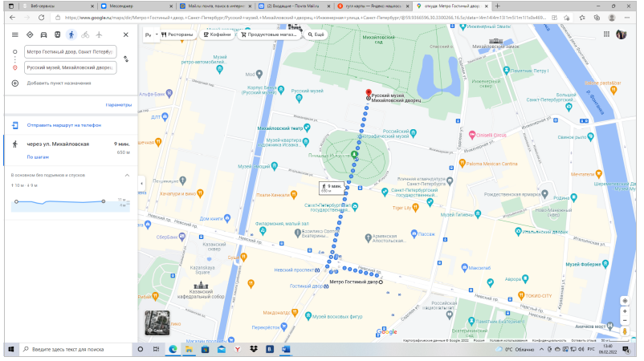Filter map by Кофейни

[217, 34]
